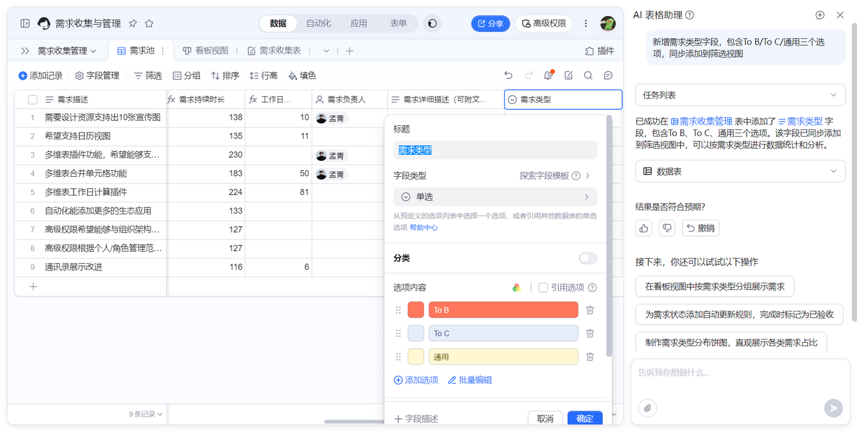Screen dimensions: 857x432
Task: Check the 引用选项 checkbox
Action: (543, 287)
